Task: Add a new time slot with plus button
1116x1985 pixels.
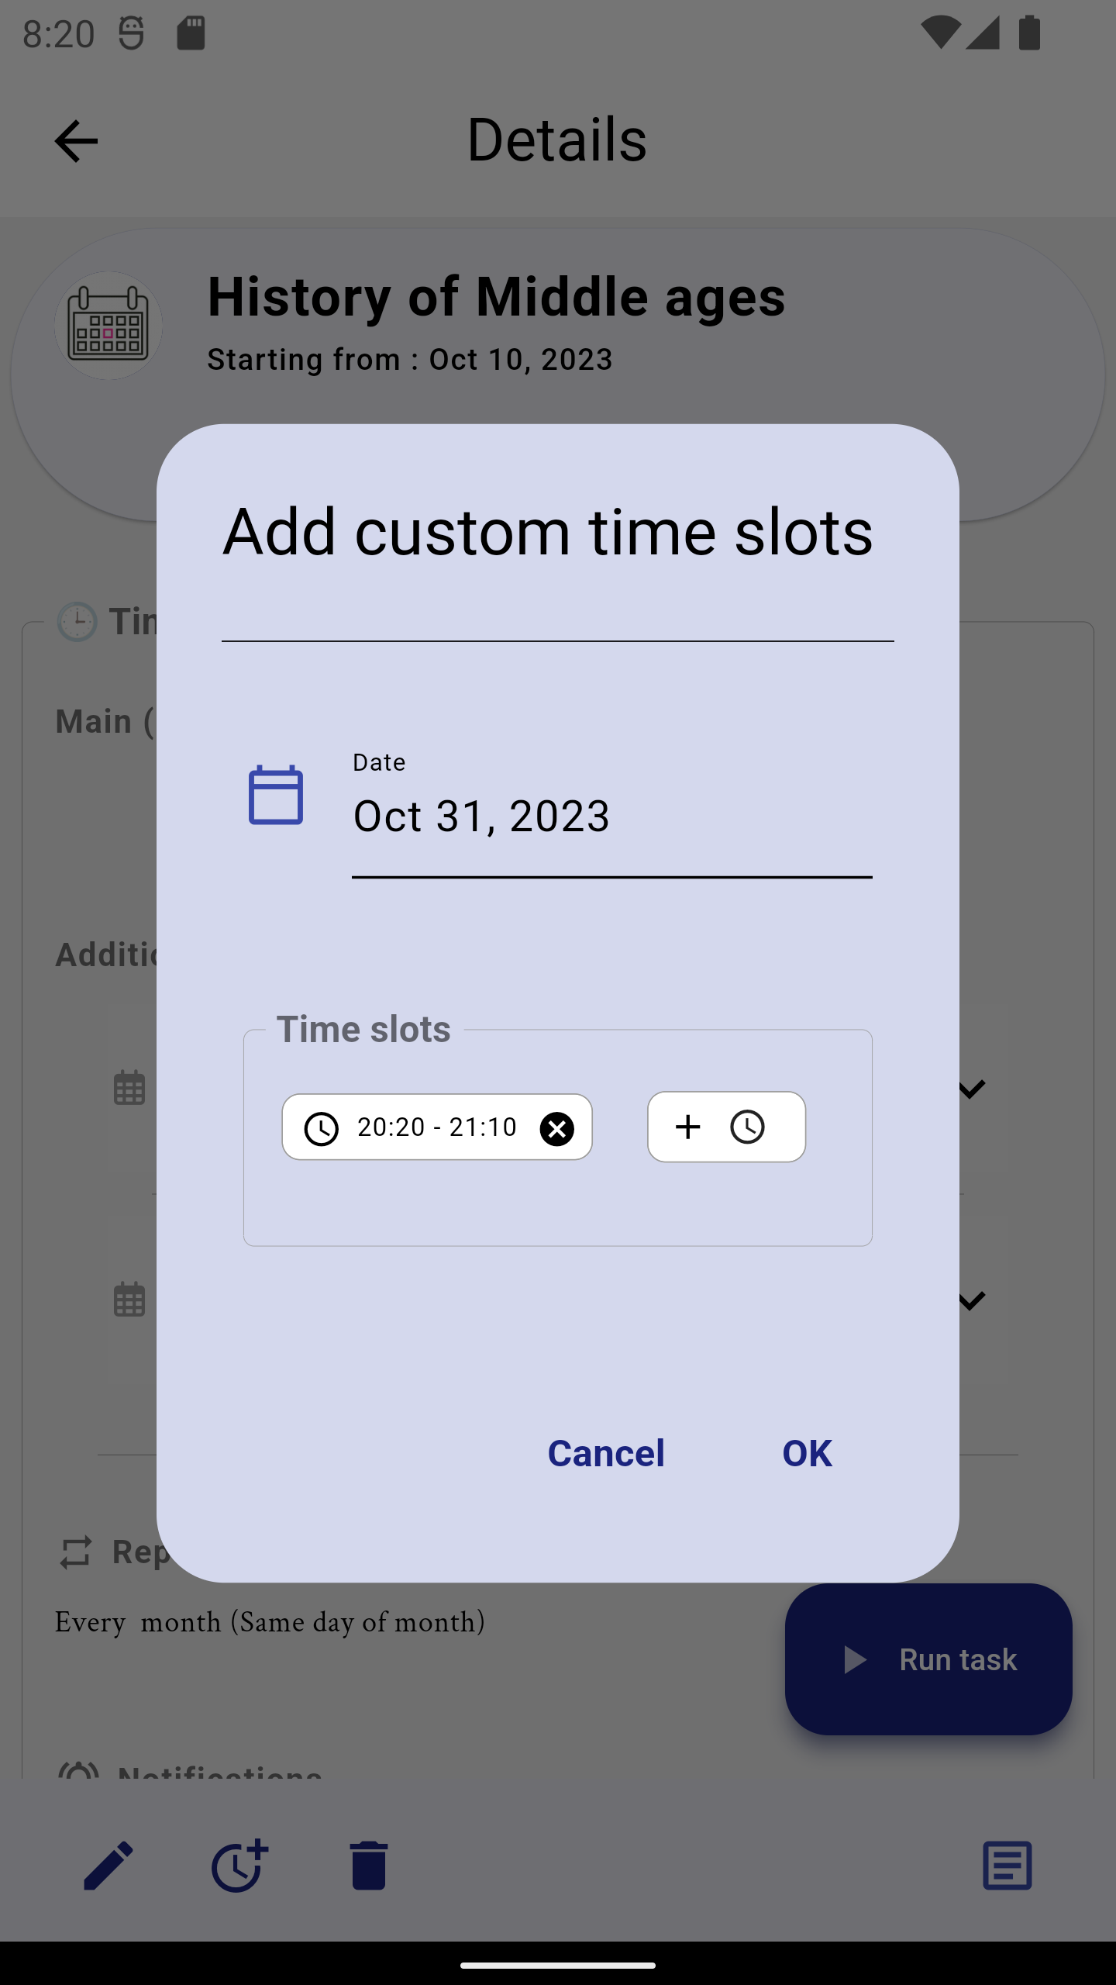Action: pos(725,1127)
